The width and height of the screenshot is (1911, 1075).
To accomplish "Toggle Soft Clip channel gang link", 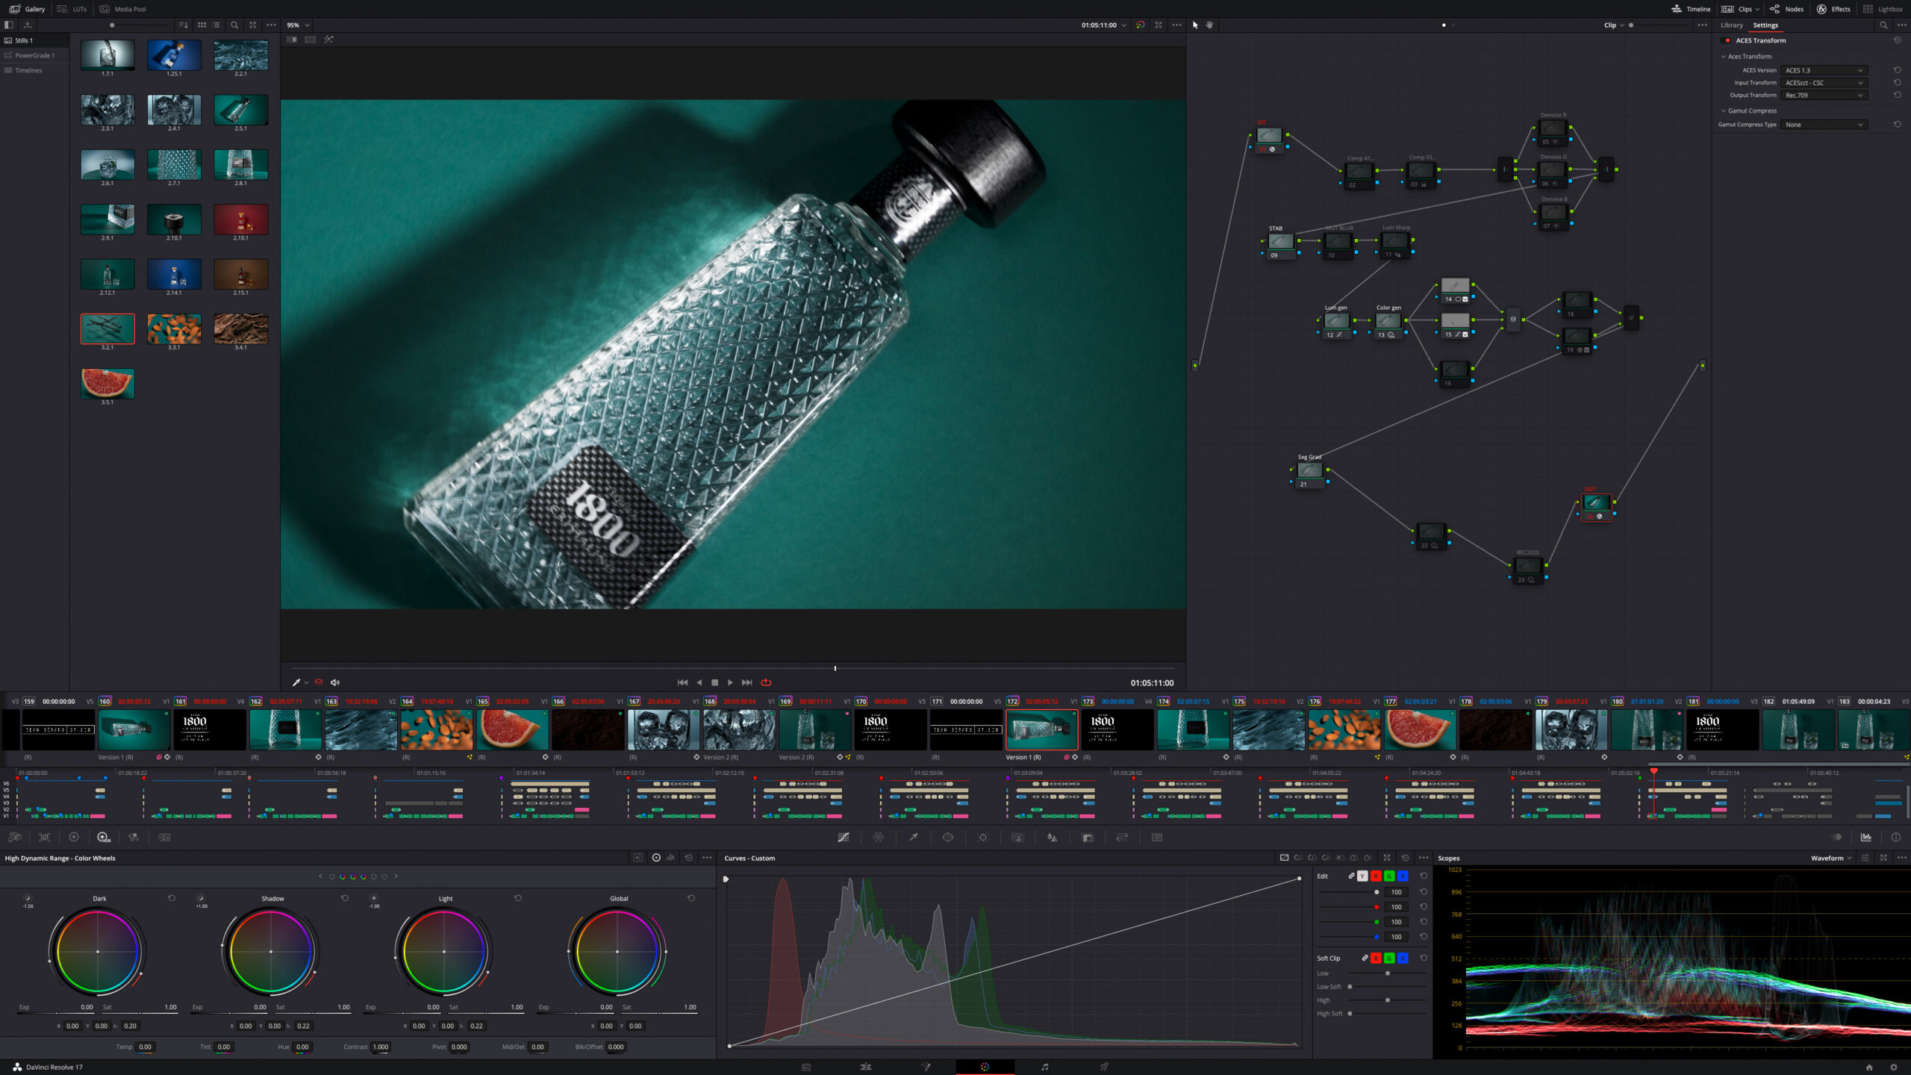I will click(x=1365, y=958).
